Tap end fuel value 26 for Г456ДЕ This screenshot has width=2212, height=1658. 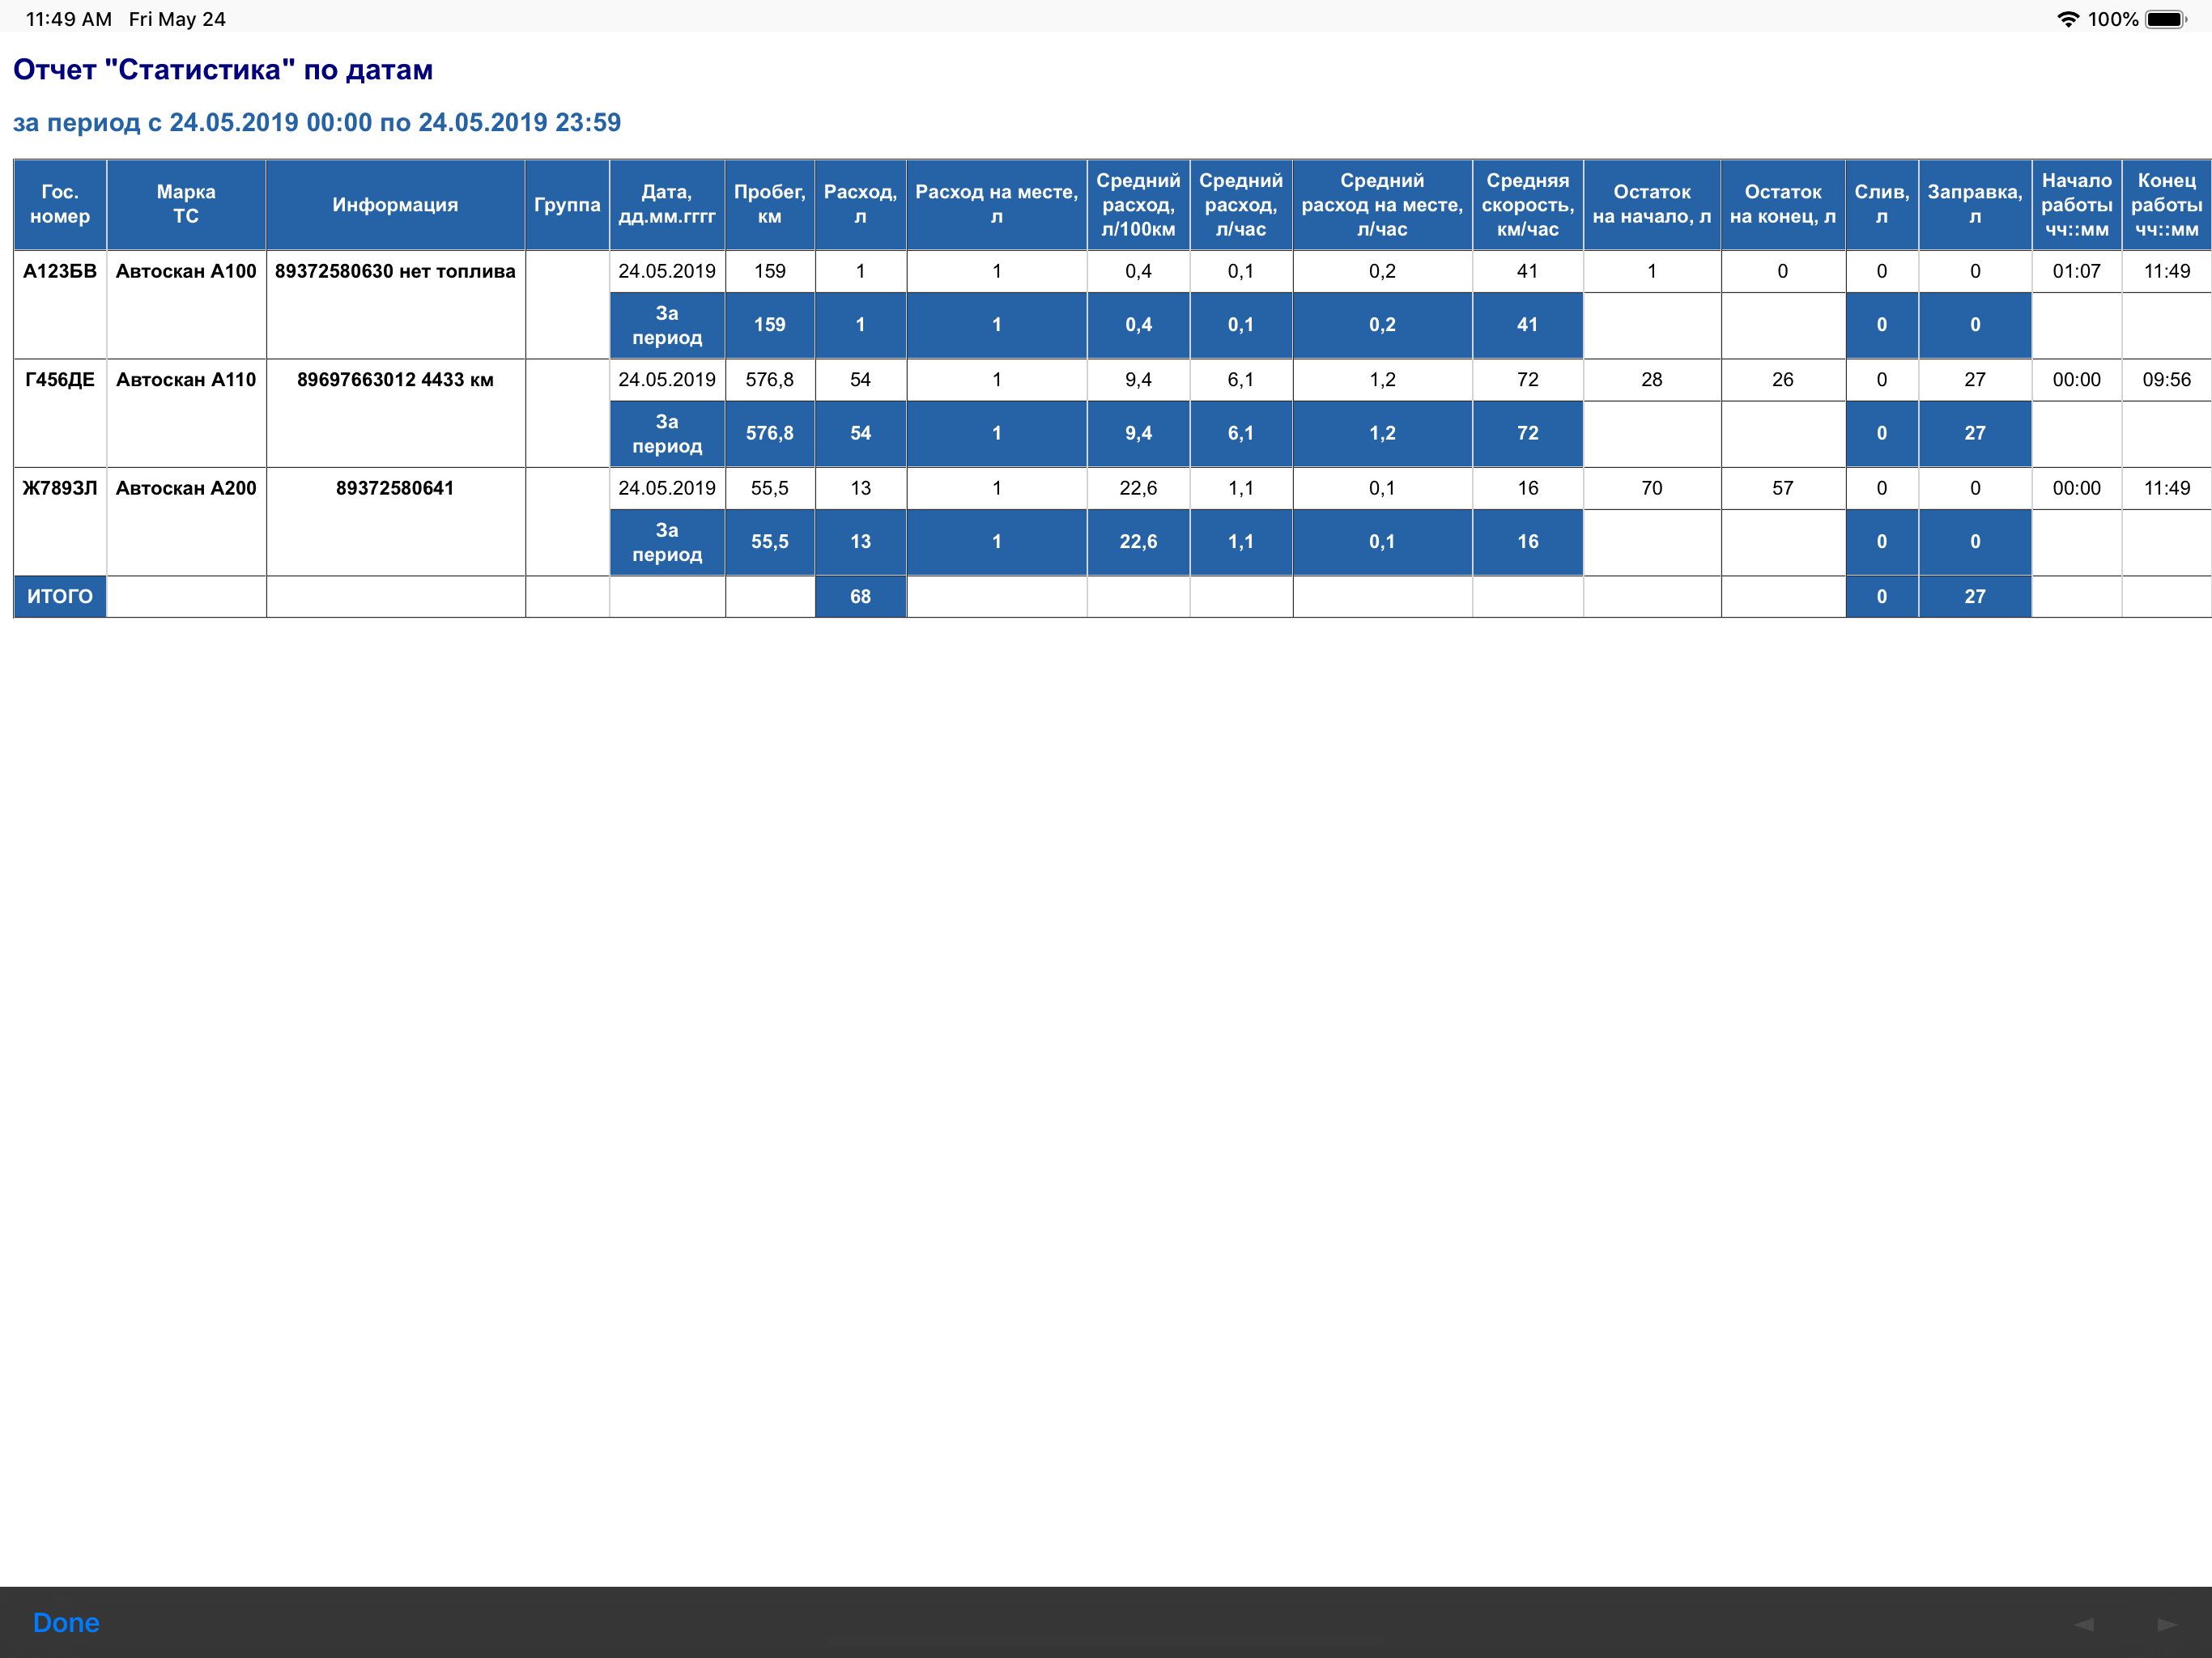pyautogui.click(x=1783, y=380)
